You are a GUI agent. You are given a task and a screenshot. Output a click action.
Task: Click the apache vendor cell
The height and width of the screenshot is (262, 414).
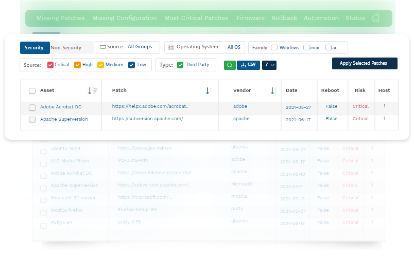(x=242, y=119)
